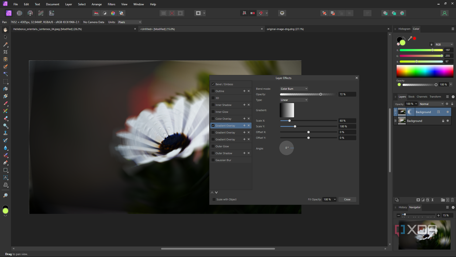Click the Angle dial control

click(x=287, y=148)
